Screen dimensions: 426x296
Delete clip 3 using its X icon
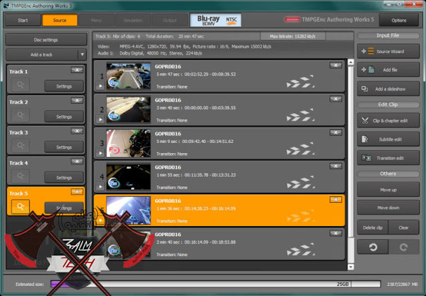pos(335,132)
